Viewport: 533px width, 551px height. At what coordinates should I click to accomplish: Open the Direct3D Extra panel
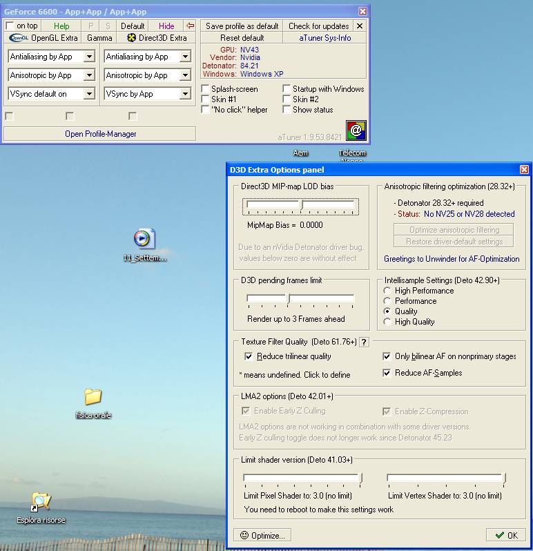point(157,38)
